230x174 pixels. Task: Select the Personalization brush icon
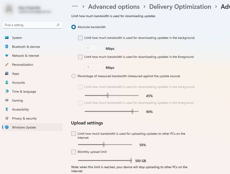[7, 65]
